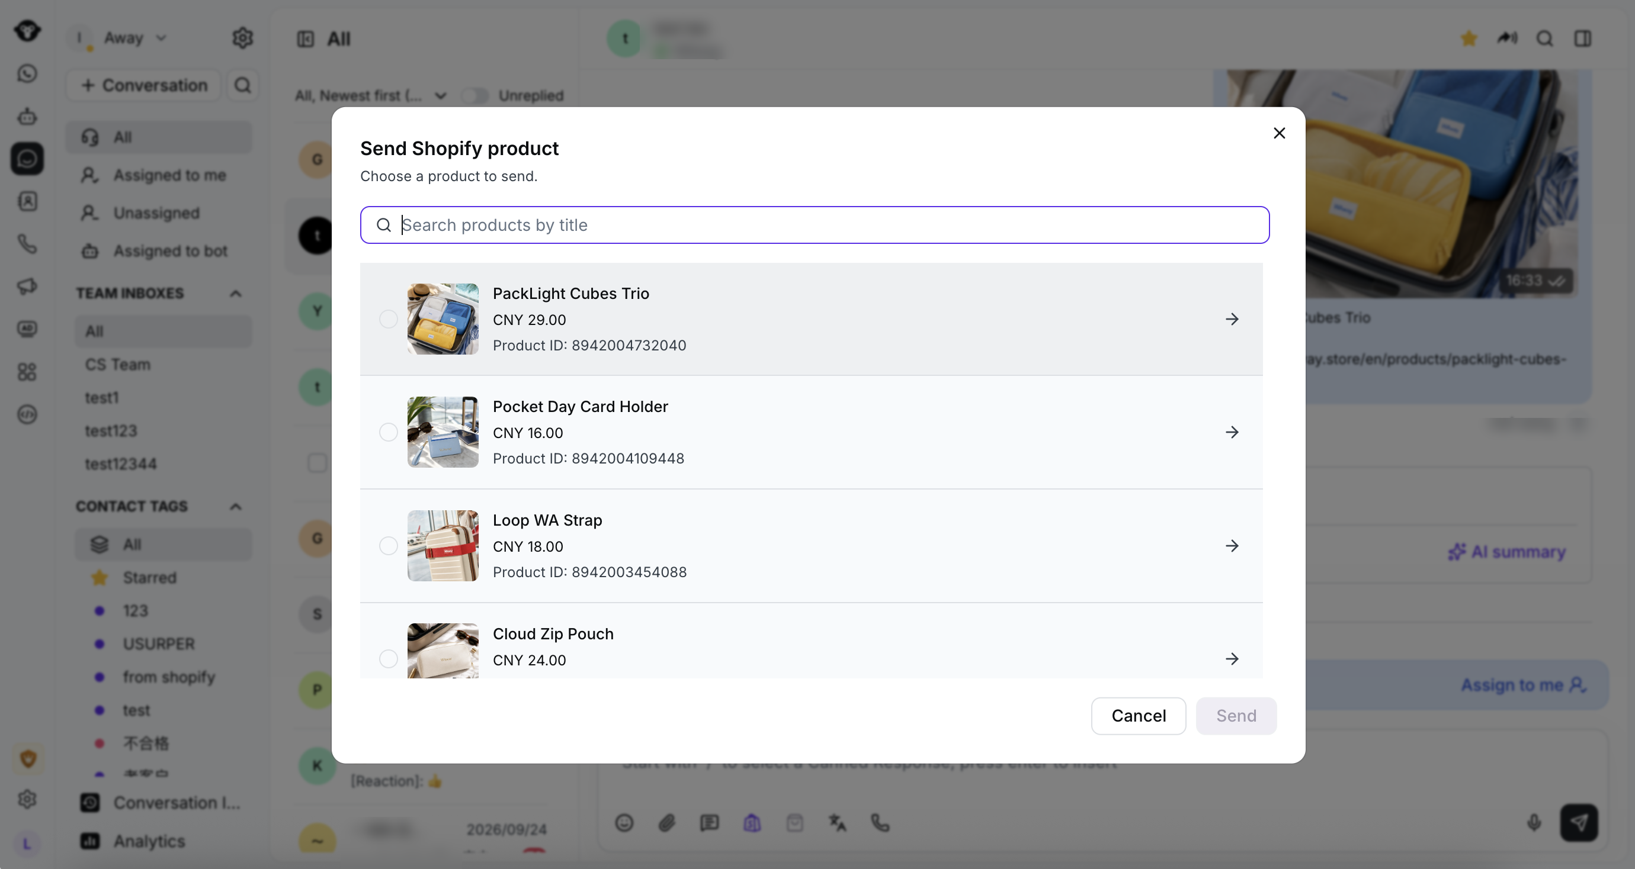Open conversation search in header
The height and width of the screenshot is (869, 1635).
[1544, 38]
